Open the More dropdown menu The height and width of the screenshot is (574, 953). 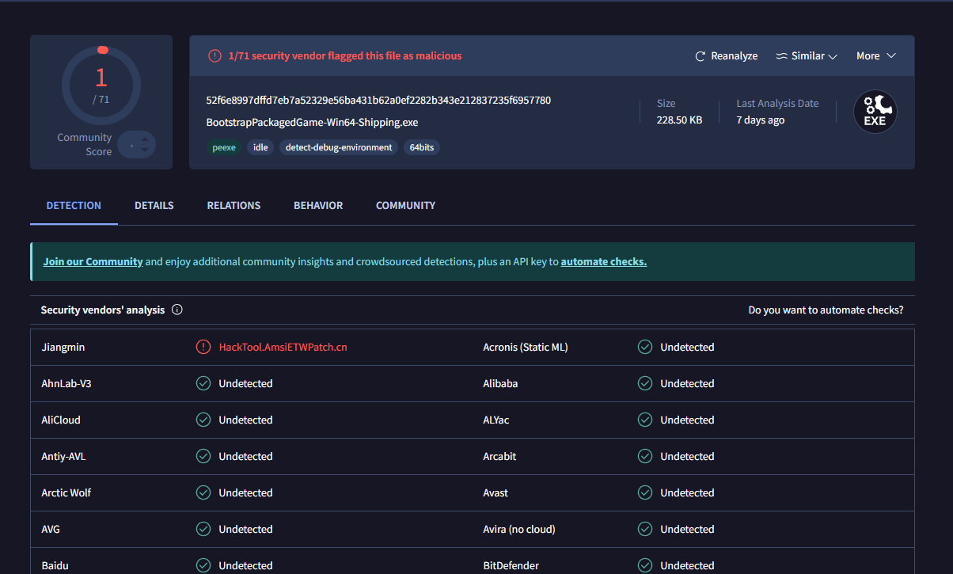[875, 56]
